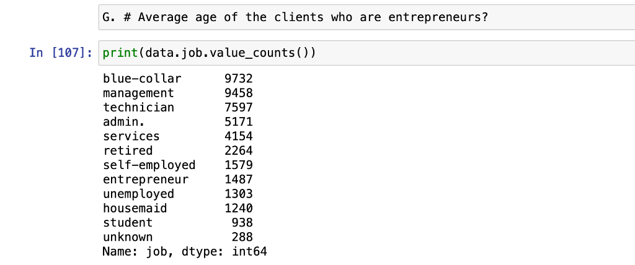Click the self-employed label in output
Viewport: 635px width, 265px height.
(x=149, y=165)
